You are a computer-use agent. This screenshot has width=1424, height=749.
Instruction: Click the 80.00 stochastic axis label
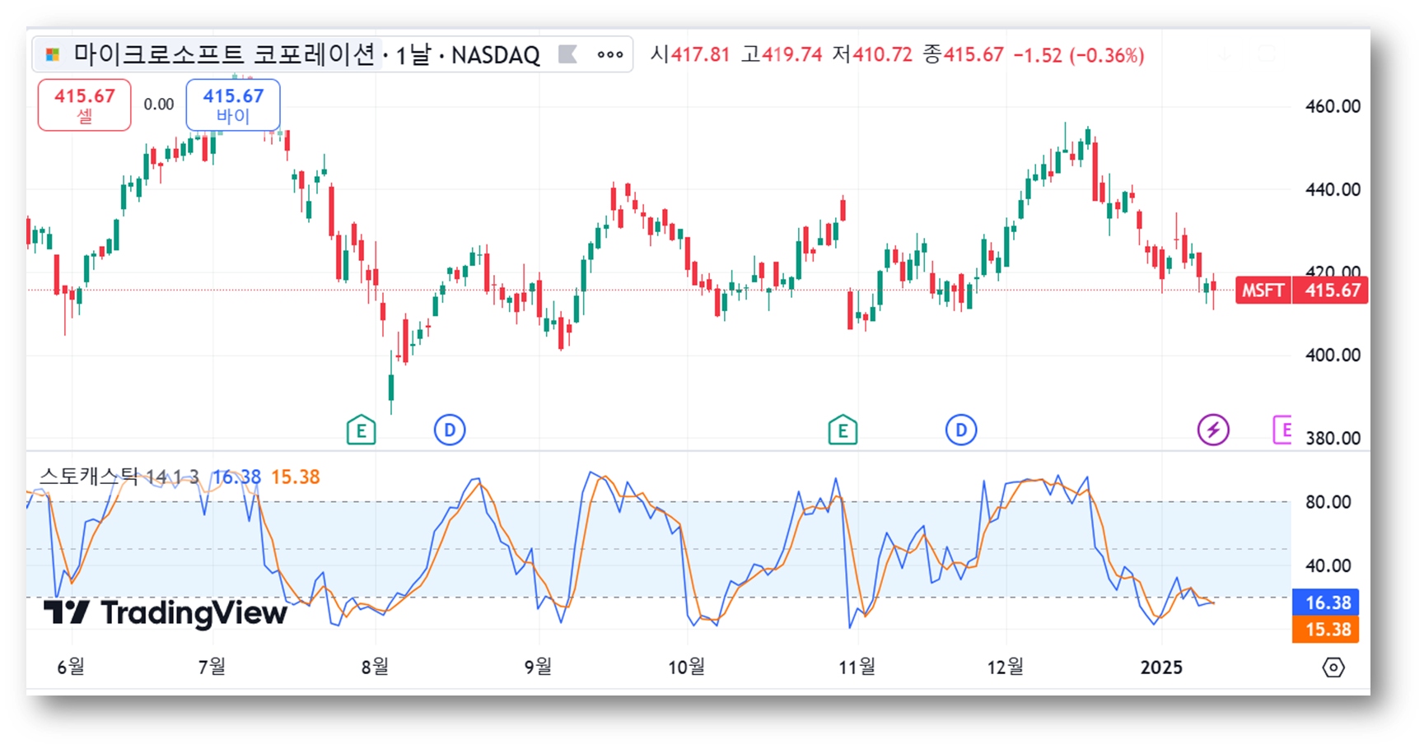(1328, 502)
